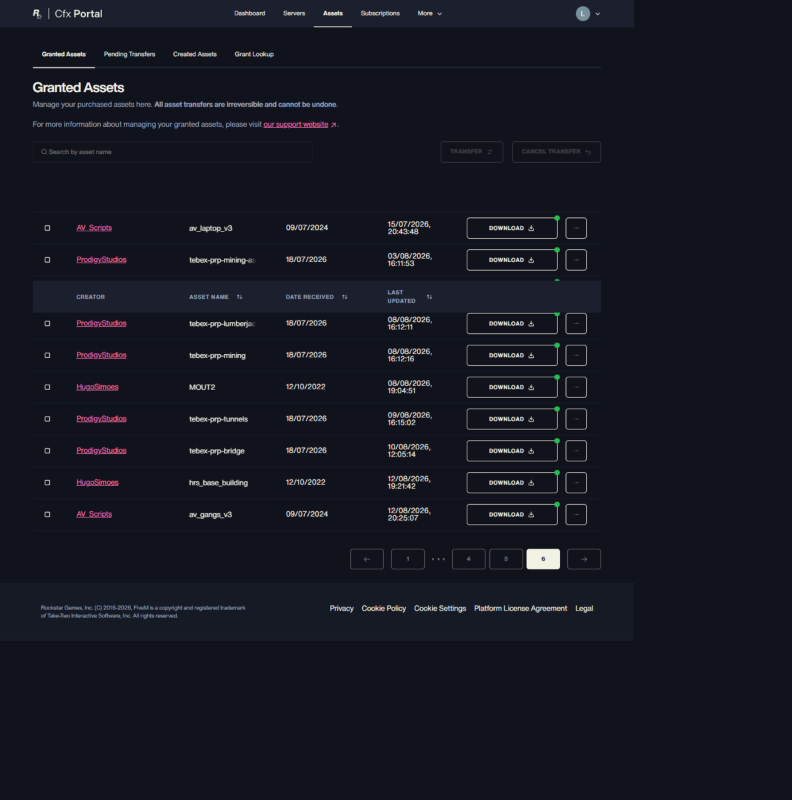Open the Assets navigation item
The image size is (792, 800).
pyautogui.click(x=333, y=13)
